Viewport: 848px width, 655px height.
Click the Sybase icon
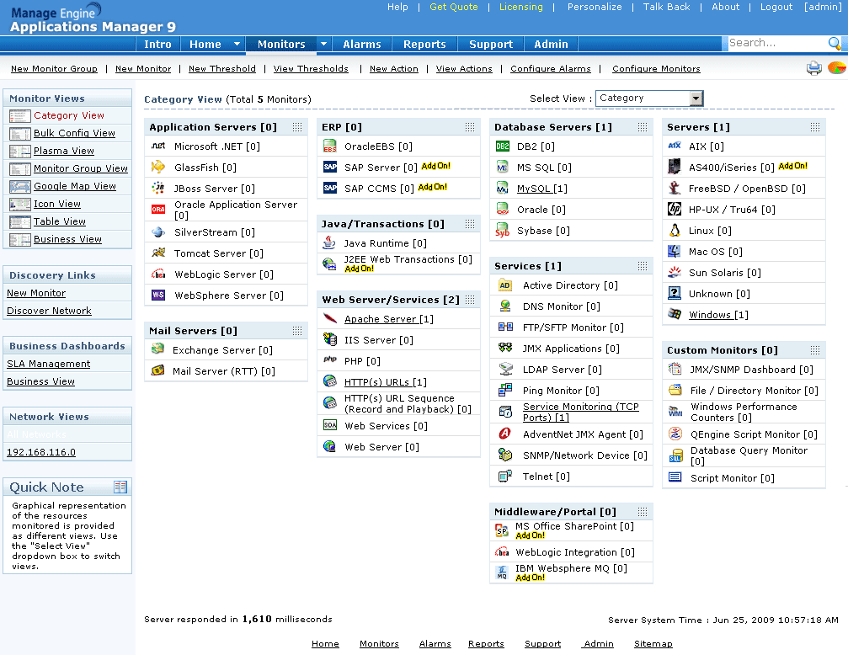[503, 231]
